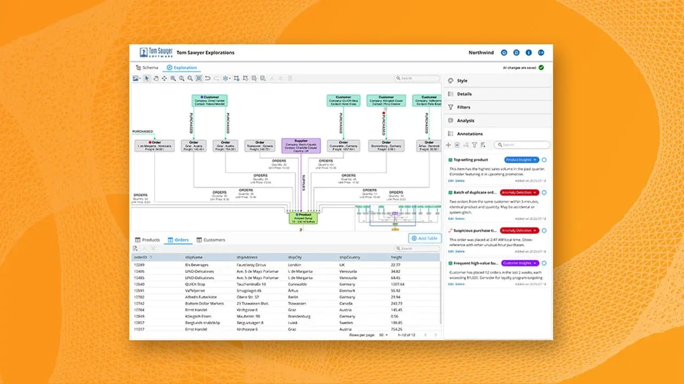684x384 pixels.
Task: Click the connect icon in Annotations toolbar
Action: point(466,145)
